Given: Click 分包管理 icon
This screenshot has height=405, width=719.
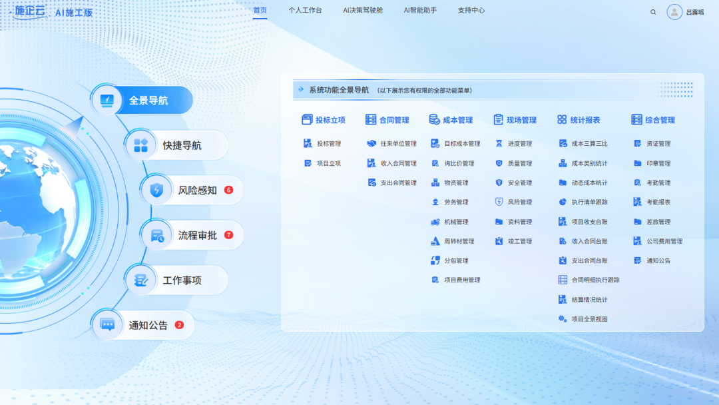Looking at the screenshot, I should (x=435, y=260).
